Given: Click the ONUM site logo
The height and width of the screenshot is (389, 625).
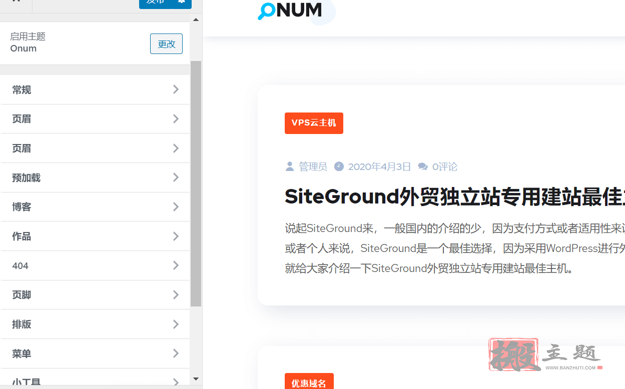Looking at the screenshot, I should point(290,10).
